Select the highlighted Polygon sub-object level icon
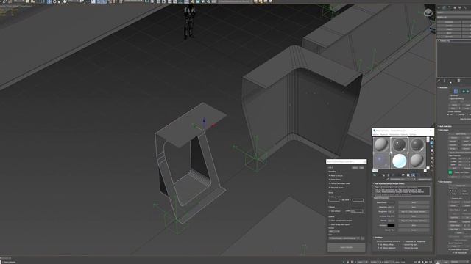The image size is (471, 264). click(x=456, y=91)
